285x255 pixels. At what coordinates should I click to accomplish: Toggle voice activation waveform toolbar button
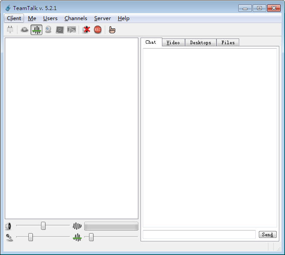[x=36, y=30]
